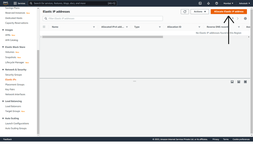This screenshot has height=151, width=253.
Task: Sort by the Type column arrow
Action: (160, 27)
